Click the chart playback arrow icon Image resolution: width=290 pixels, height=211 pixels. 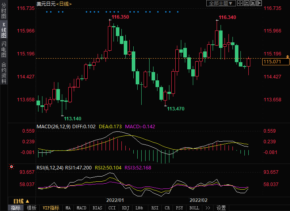point(253,3)
